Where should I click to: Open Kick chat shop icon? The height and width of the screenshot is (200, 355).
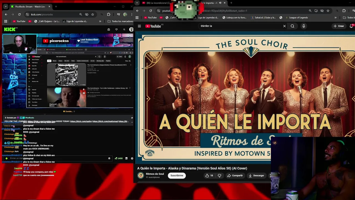point(126,158)
